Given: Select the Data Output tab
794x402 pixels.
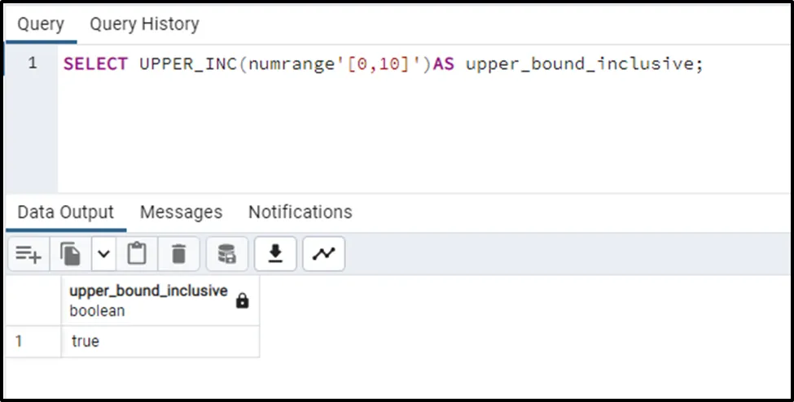Looking at the screenshot, I should click(x=66, y=212).
